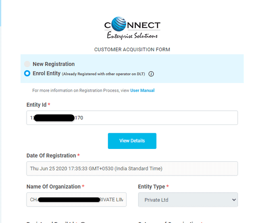Click the Entity Type label text
262x223 pixels.
(x=152, y=187)
